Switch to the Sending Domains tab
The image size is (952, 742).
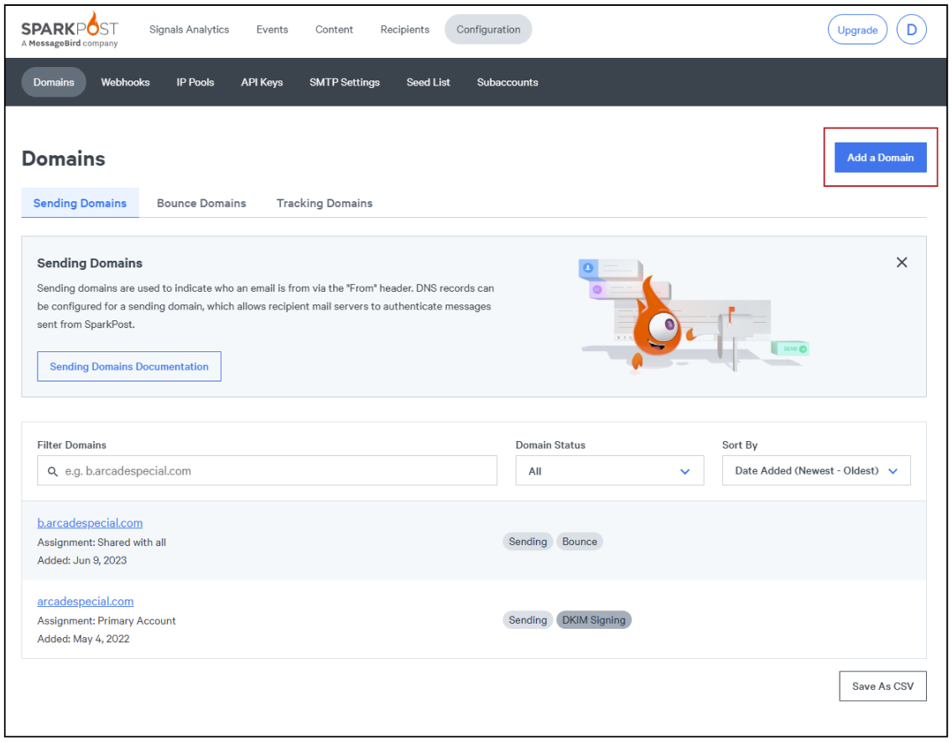(80, 203)
